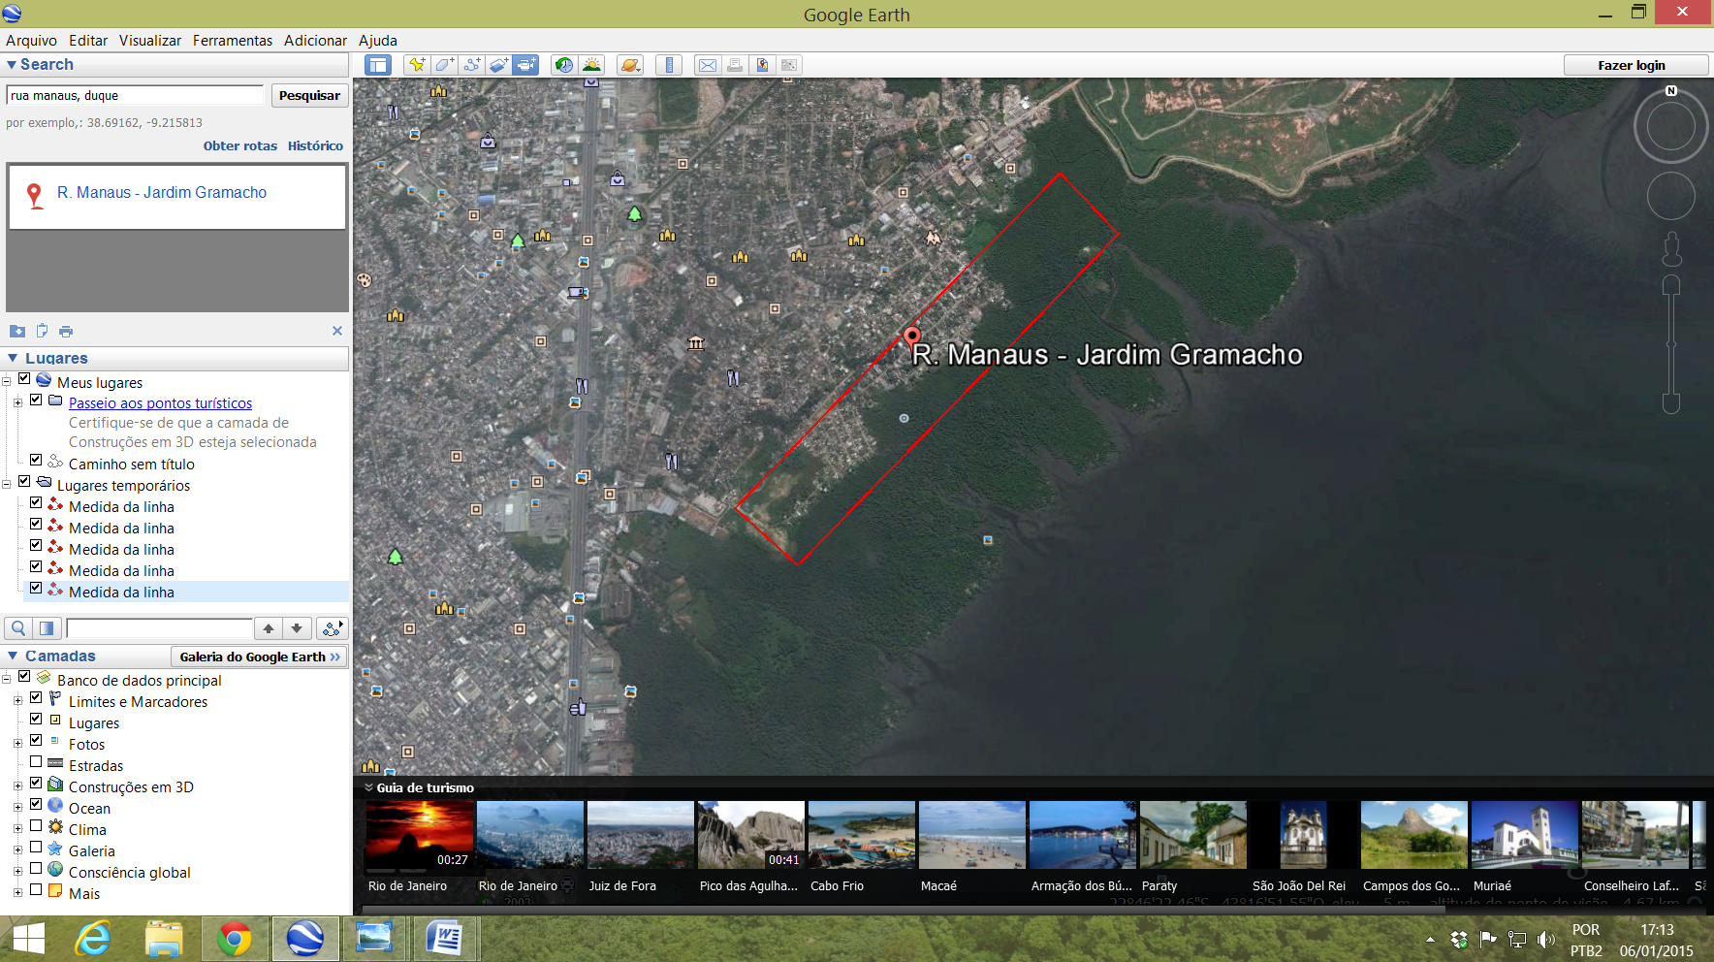The width and height of the screenshot is (1714, 962).
Task: Show historical imagery clock icon
Action: pos(563,65)
